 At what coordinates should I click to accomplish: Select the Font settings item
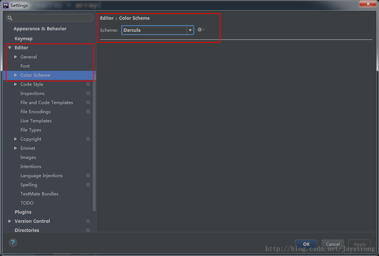coord(25,66)
